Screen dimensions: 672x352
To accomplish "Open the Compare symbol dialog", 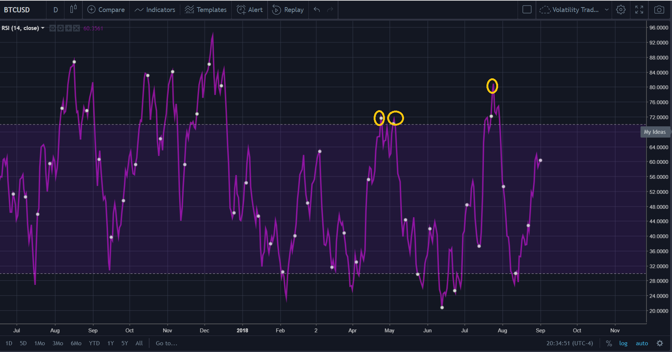I will tap(106, 10).
